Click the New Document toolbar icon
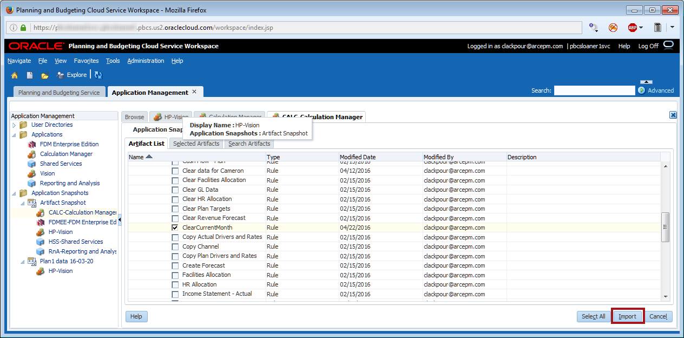 [30, 75]
